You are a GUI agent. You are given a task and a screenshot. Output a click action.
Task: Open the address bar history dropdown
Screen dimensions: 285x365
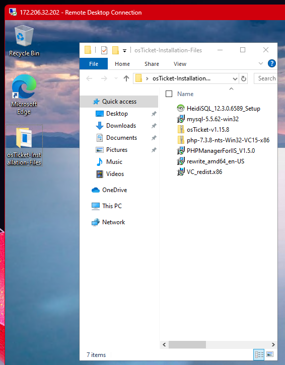click(x=235, y=78)
